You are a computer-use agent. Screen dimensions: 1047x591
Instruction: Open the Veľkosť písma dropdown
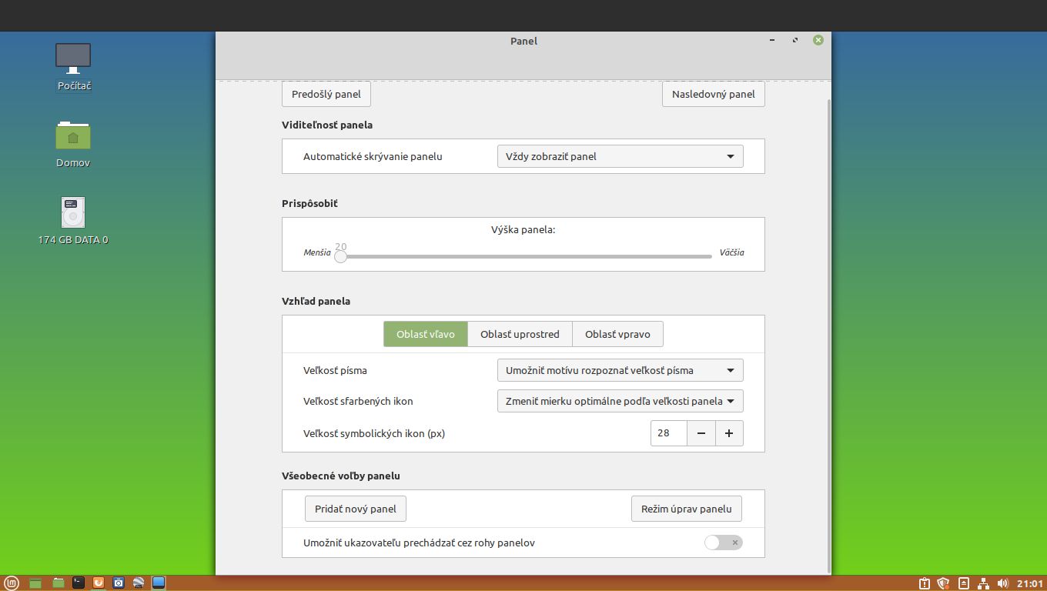tap(620, 370)
